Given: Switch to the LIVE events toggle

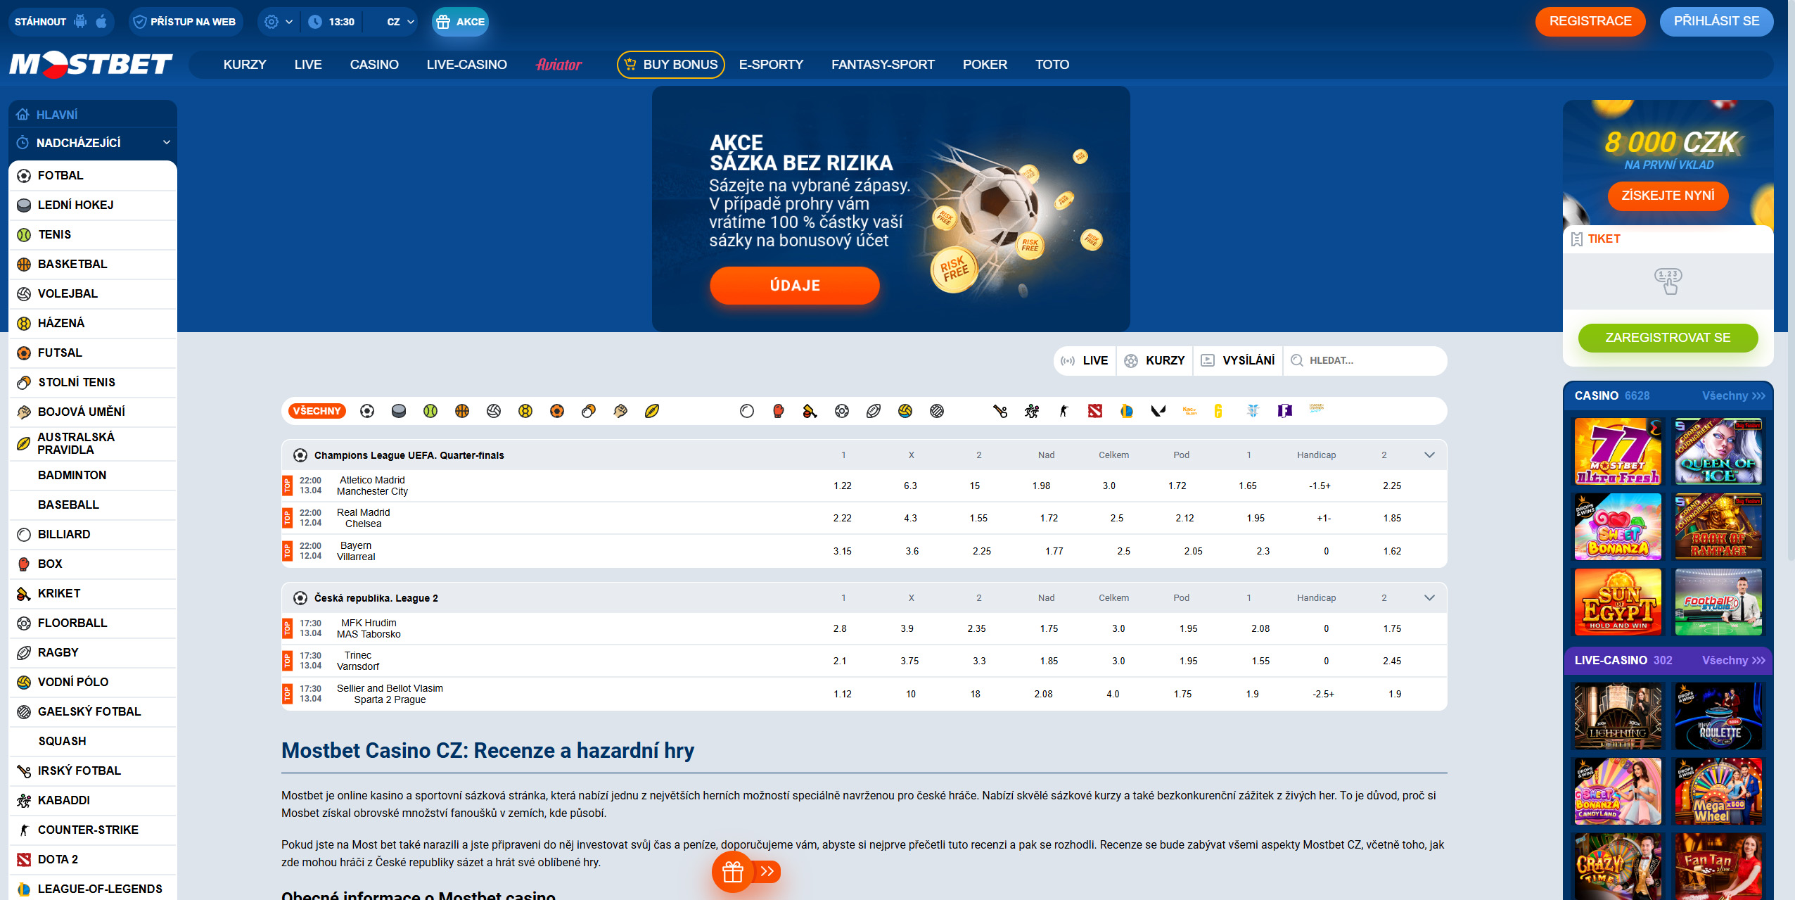Looking at the screenshot, I should [1084, 360].
